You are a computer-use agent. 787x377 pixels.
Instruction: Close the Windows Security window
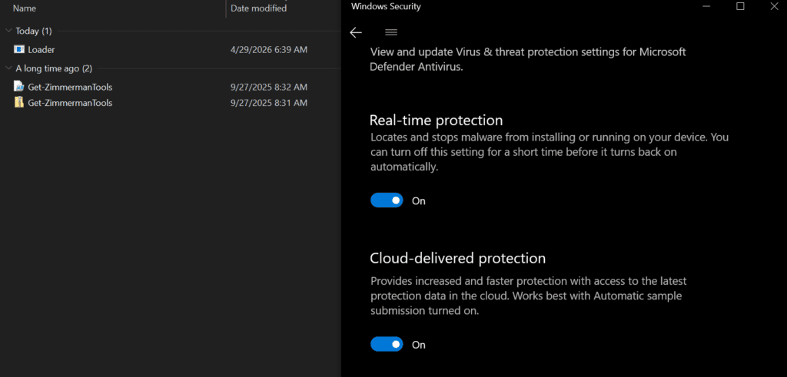[x=774, y=6]
